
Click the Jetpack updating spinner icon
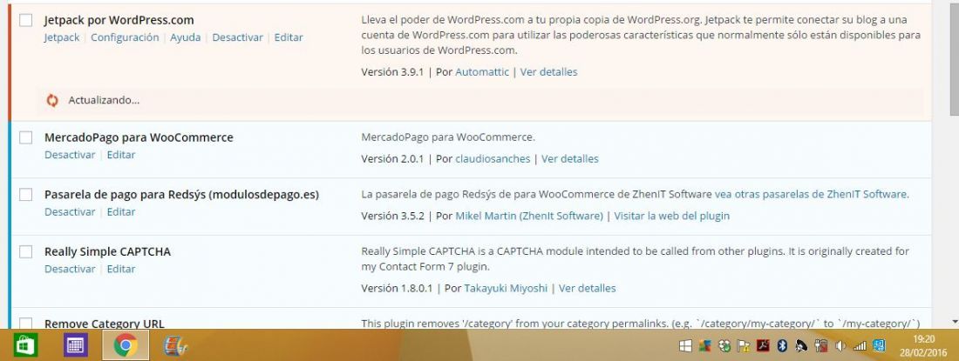[52, 101]
